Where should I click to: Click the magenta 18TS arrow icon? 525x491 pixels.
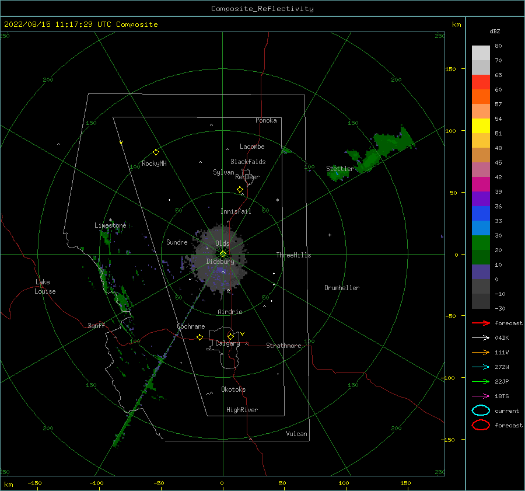[x=481, y=396]
